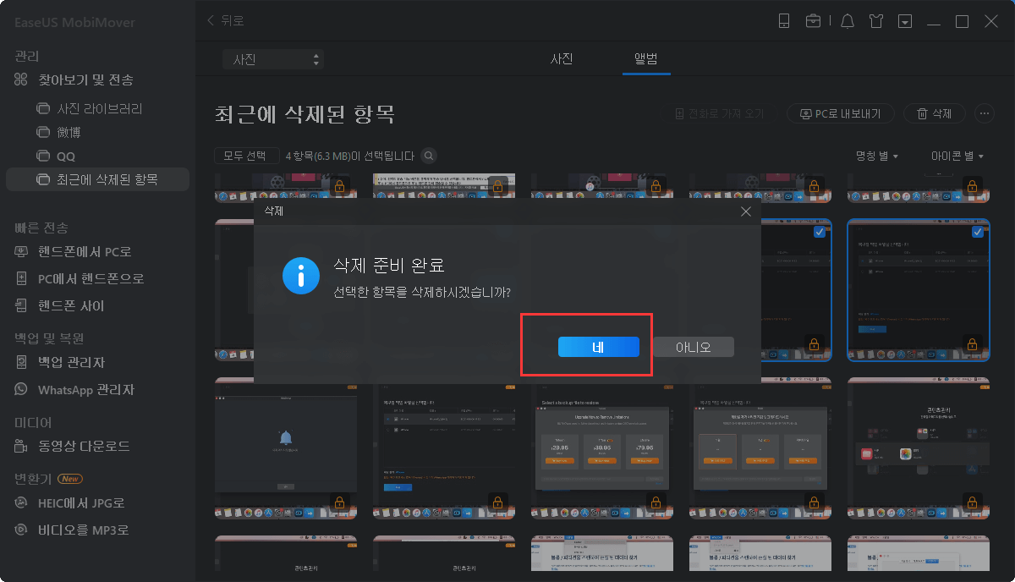Select the 앨범 tab
The image size is (1015, 582).
pos(646,58)
